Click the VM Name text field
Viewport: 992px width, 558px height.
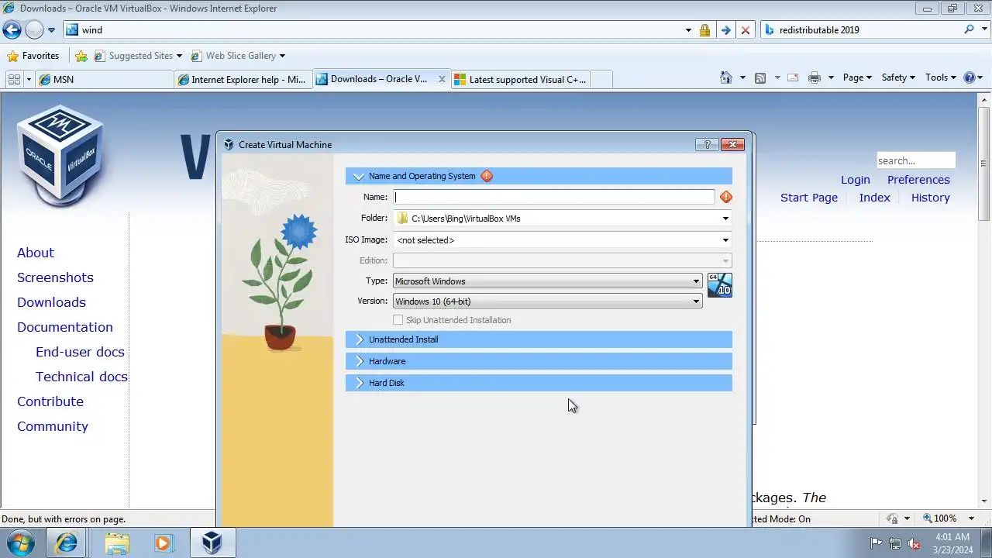pyautogui.click(x=554, y=197)
